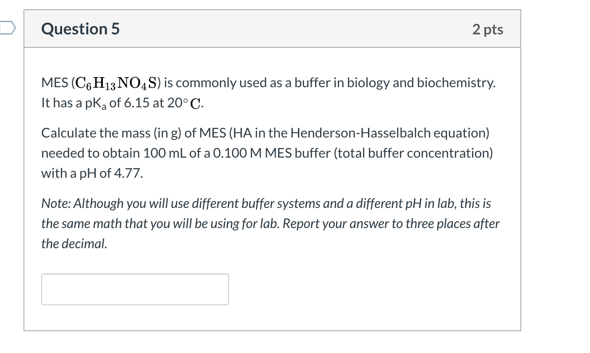Image resolution: width=590 pixels, height=353 pixels.
Task: Select the Question 5 title text
Action: (x=80, y=29)
